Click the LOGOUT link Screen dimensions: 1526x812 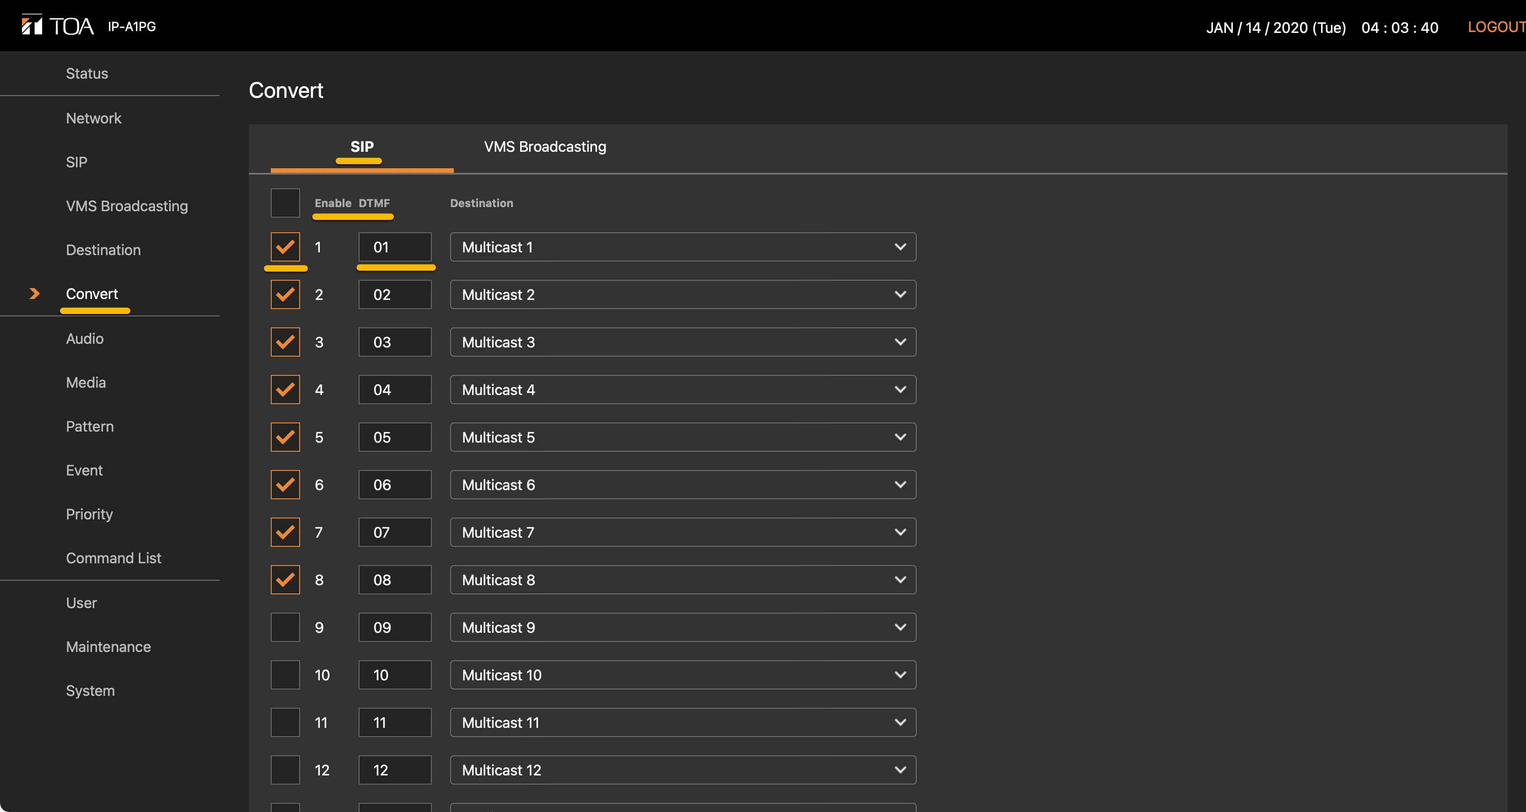pos(1496,27)
